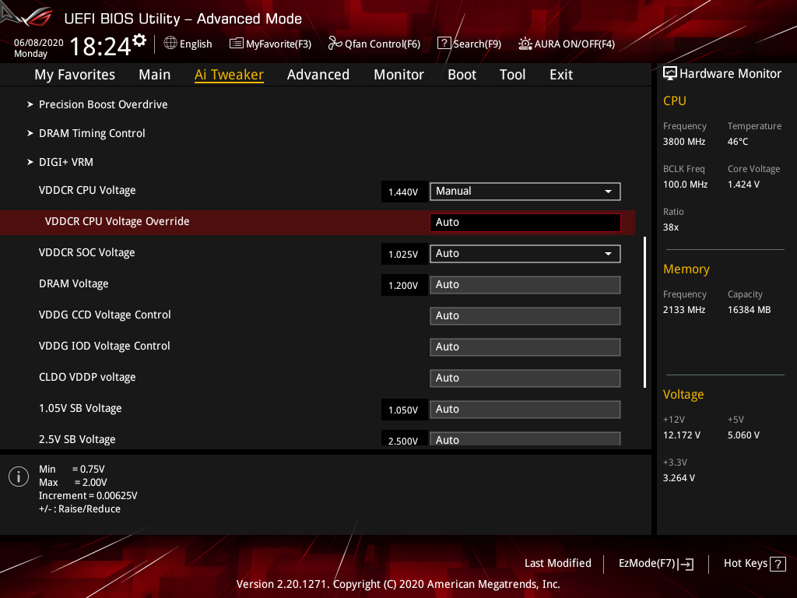The image size is (797, 598).
Task: Toggle AURA ON/OFF(F4)
Action: click(x=567, y=44)
